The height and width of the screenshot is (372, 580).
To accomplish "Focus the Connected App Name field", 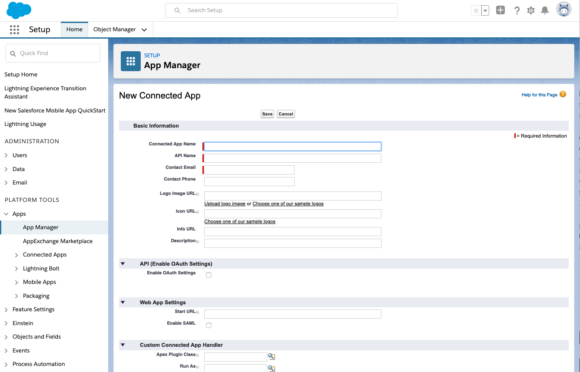I will (x=293, y=147).
